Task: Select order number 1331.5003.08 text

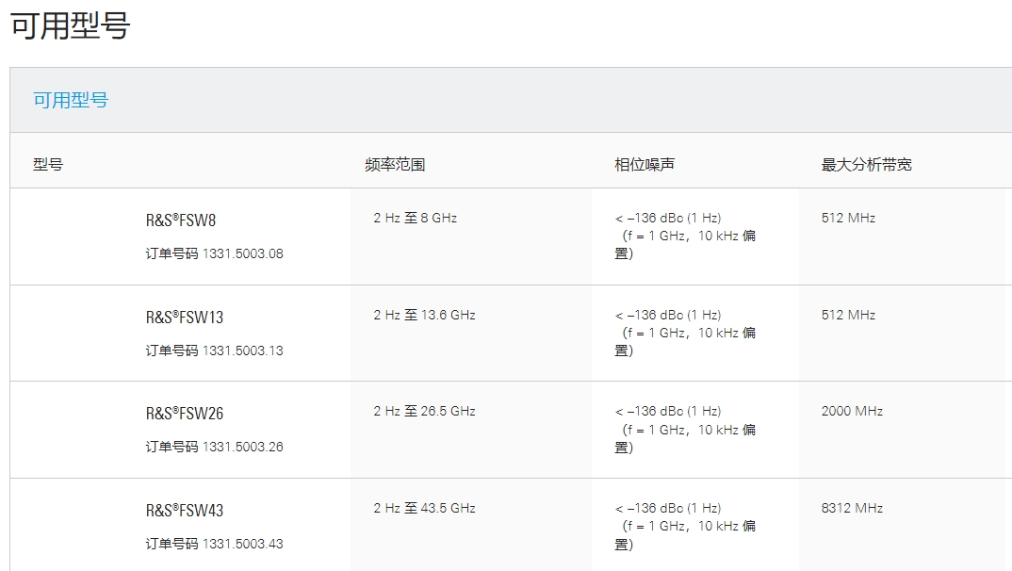Action: pos(243,253)
